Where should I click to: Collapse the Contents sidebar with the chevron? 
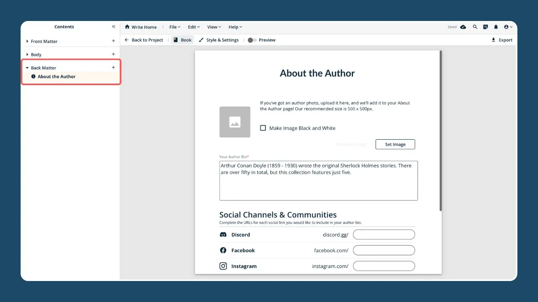click(x=113, y=26)
